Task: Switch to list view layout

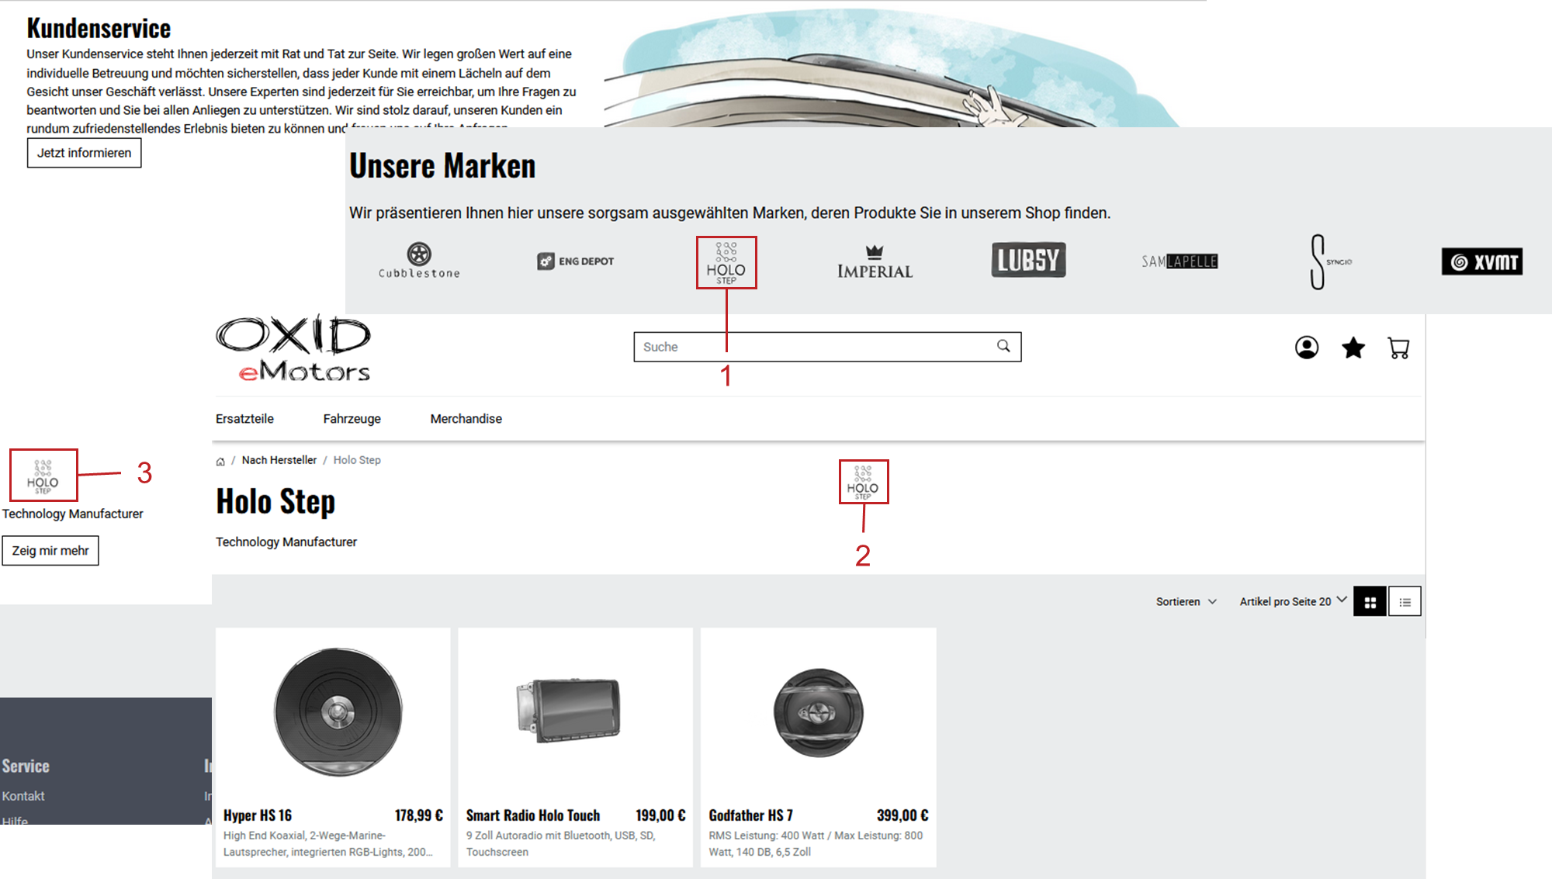Action: [1405, 601]
